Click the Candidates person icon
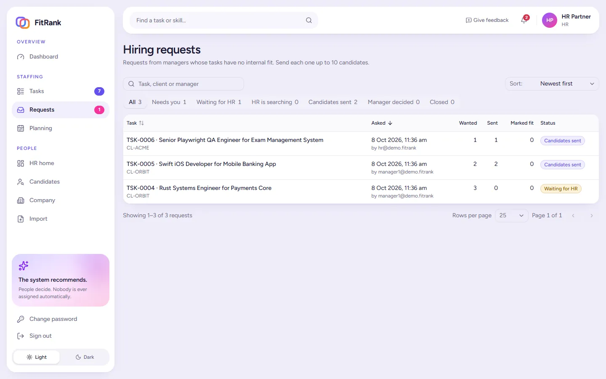606x379 pixels. (x=21, y=182)
